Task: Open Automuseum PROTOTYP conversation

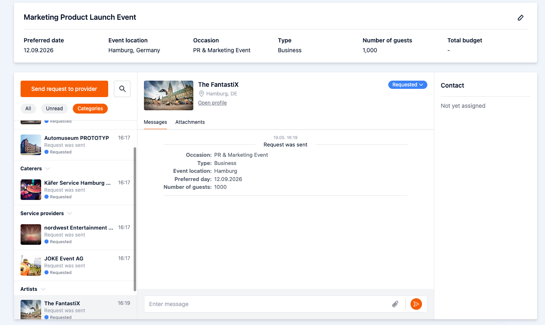Action: click(75, 145)
